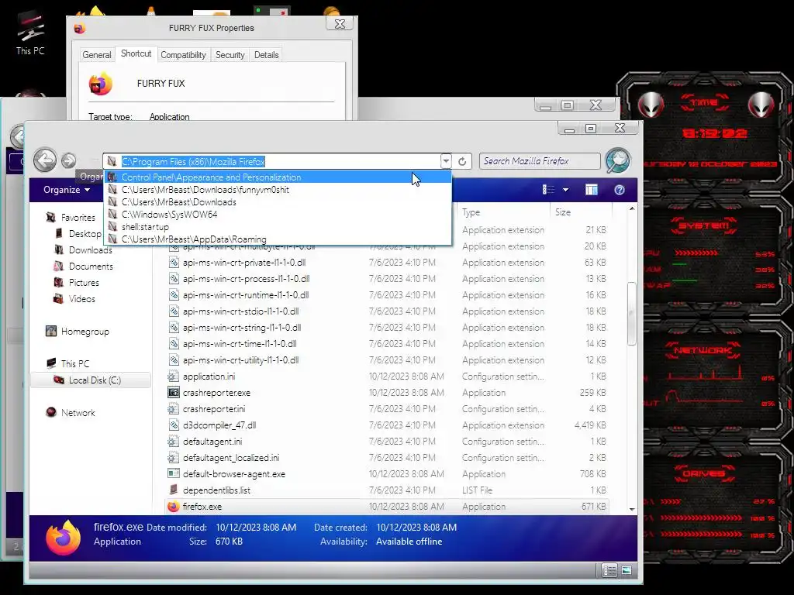Click the TIME header on red gadget

point(704,103)
